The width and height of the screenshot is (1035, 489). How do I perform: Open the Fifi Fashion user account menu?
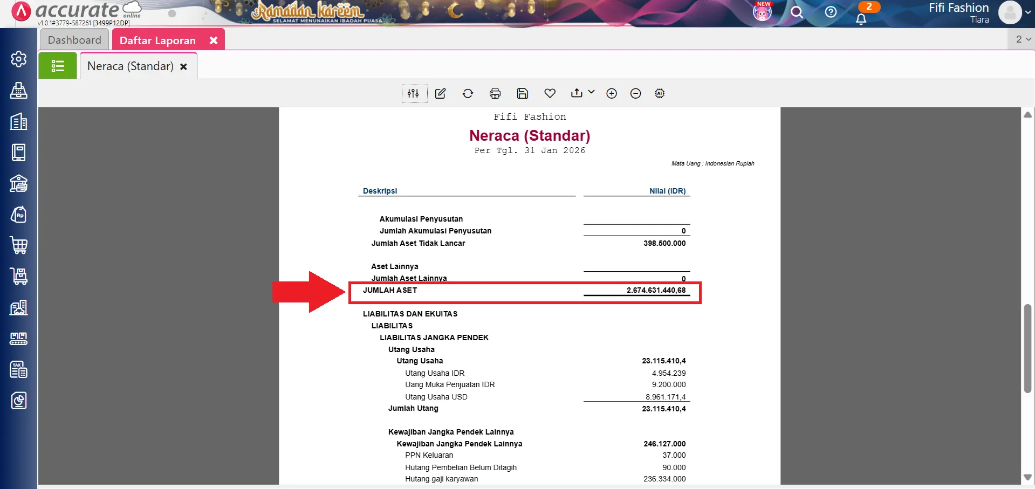(x=1010, y=12)
